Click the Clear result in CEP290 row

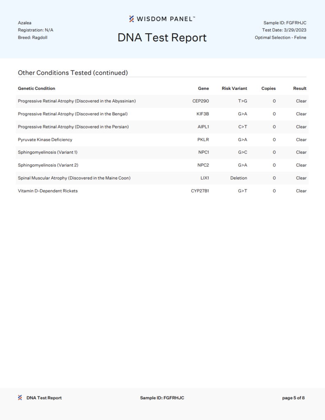tap(301, 101)
